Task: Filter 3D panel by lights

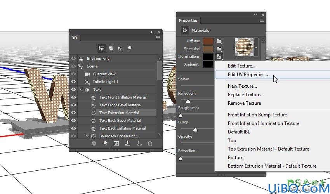Action: [x=130, y=48]
